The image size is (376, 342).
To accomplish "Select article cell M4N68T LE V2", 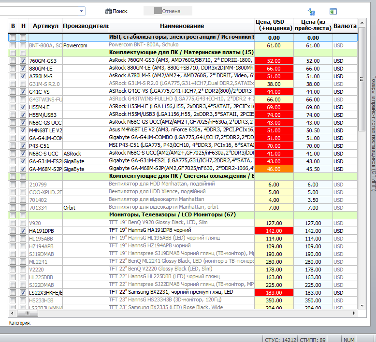I will coord(45,130).
